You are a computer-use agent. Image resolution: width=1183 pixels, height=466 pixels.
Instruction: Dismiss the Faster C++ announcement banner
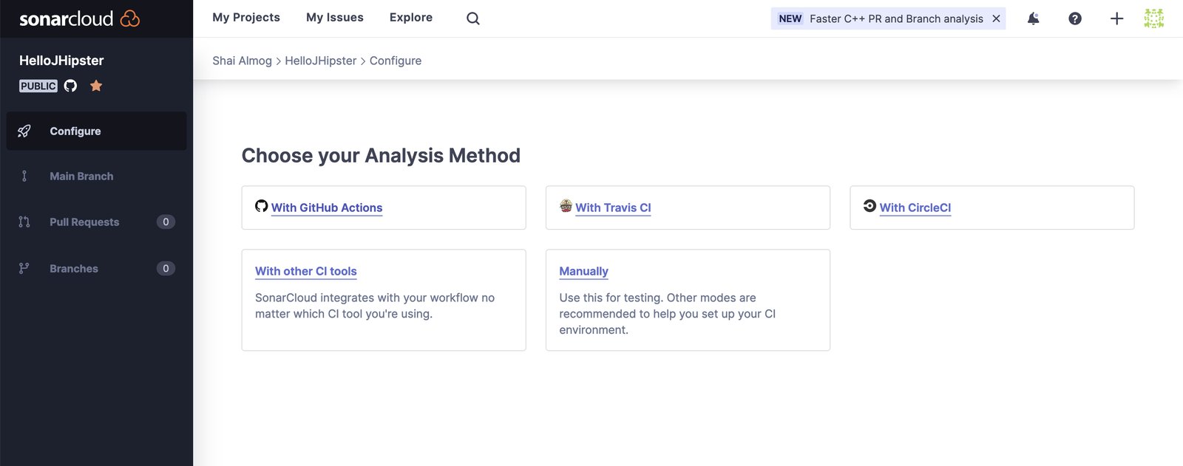(x=996, y=18)
